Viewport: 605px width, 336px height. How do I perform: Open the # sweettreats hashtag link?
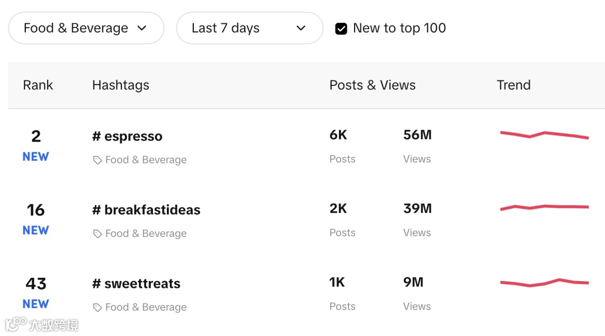(x=136, y=283)
